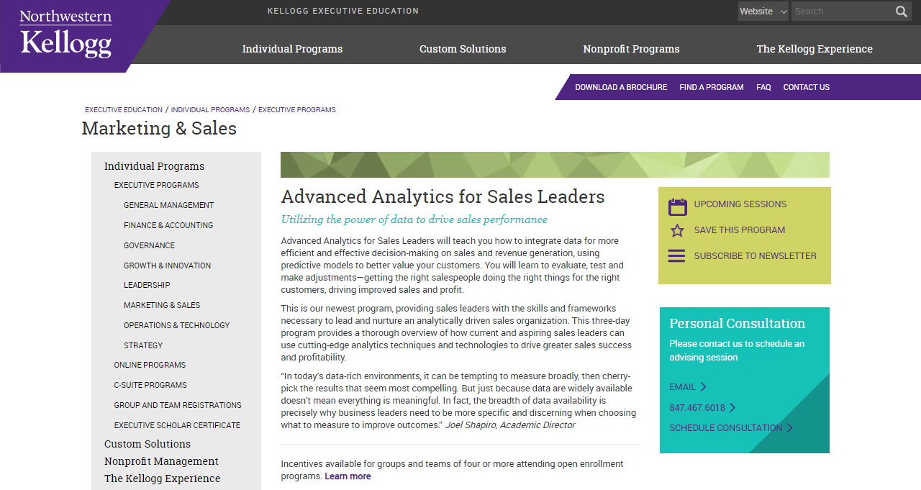921x490 pixels.
Task: Go to Executive Education breadcrumb
Action: coord(124,110)
